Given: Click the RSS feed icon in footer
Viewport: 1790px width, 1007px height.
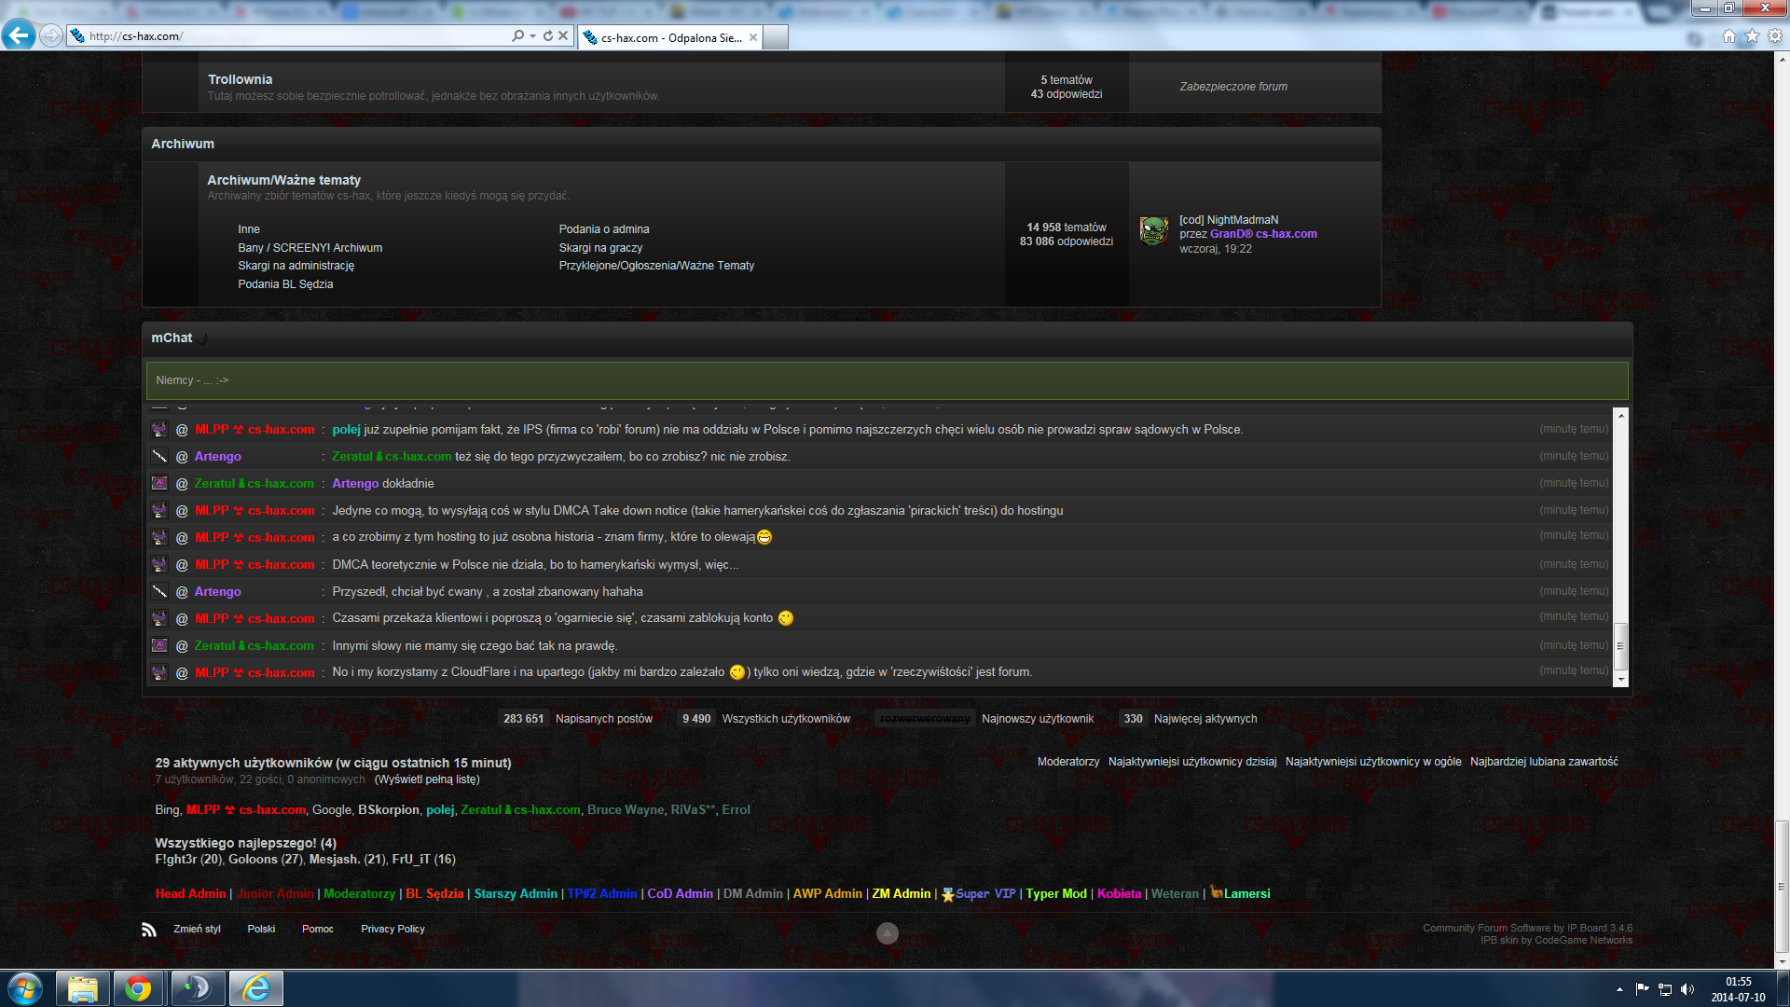Looking at the screenshot, I should [149, 929].
